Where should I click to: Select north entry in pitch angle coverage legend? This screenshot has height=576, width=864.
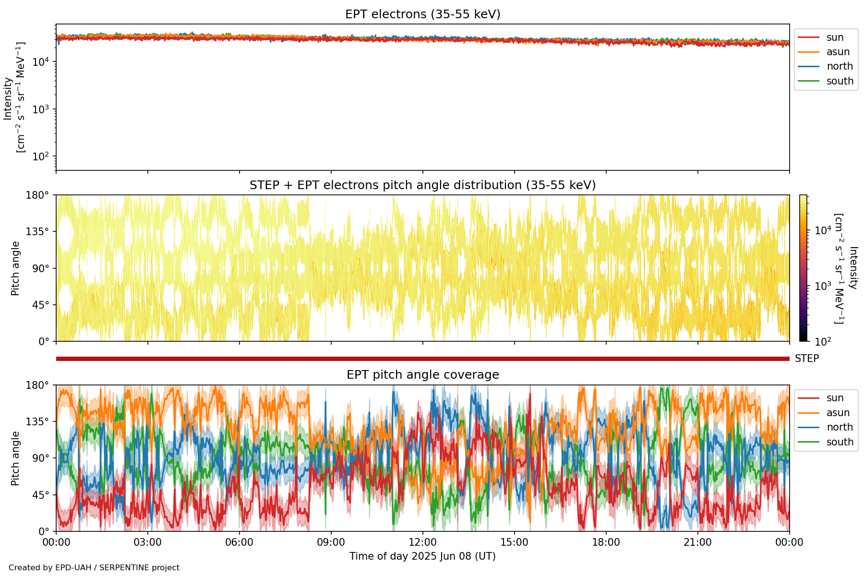pyautogui.click(x=839, y=427)
